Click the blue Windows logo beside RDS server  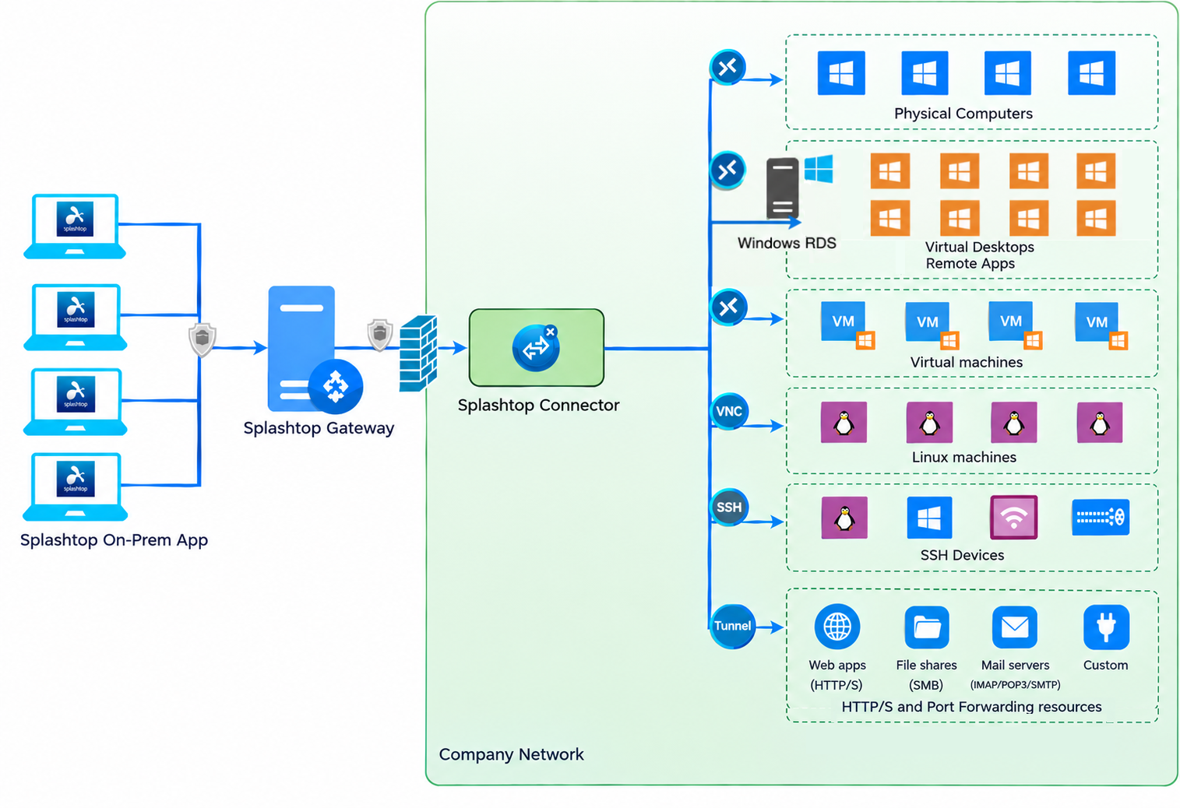tap(819, 169)
